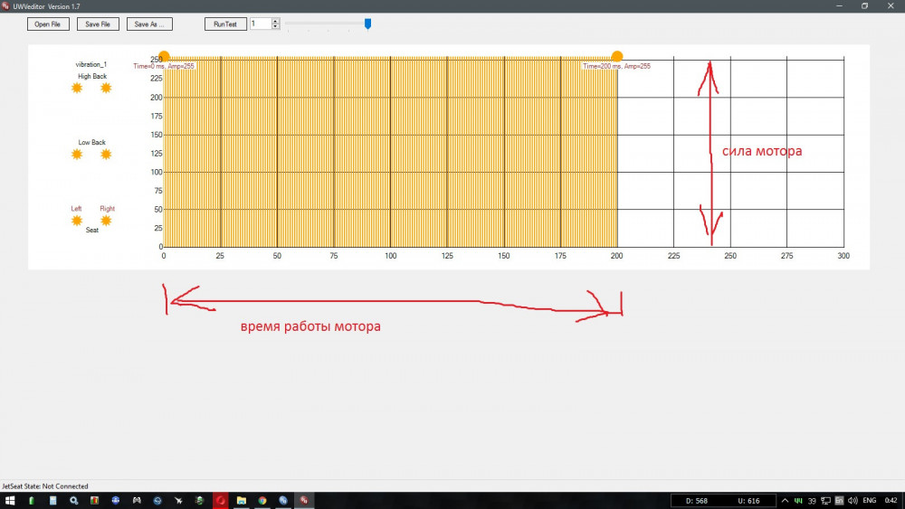
Task: Click the repeat count input field
Action: [x=261, y=24]
